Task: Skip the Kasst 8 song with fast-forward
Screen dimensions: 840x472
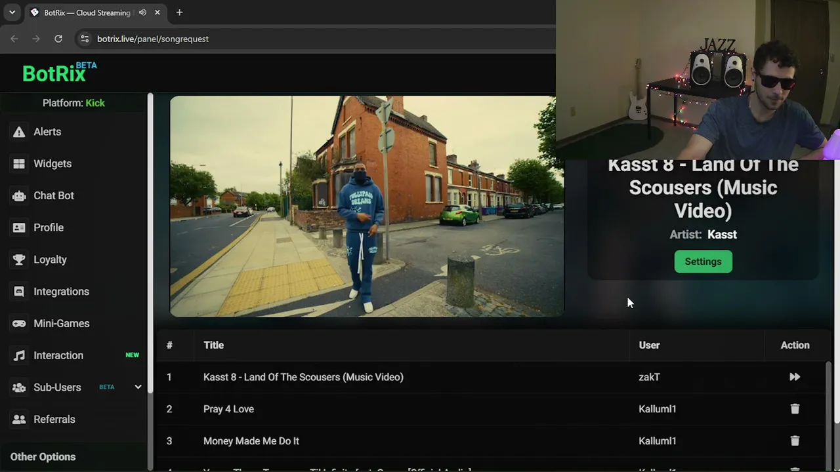Action: 795,377
